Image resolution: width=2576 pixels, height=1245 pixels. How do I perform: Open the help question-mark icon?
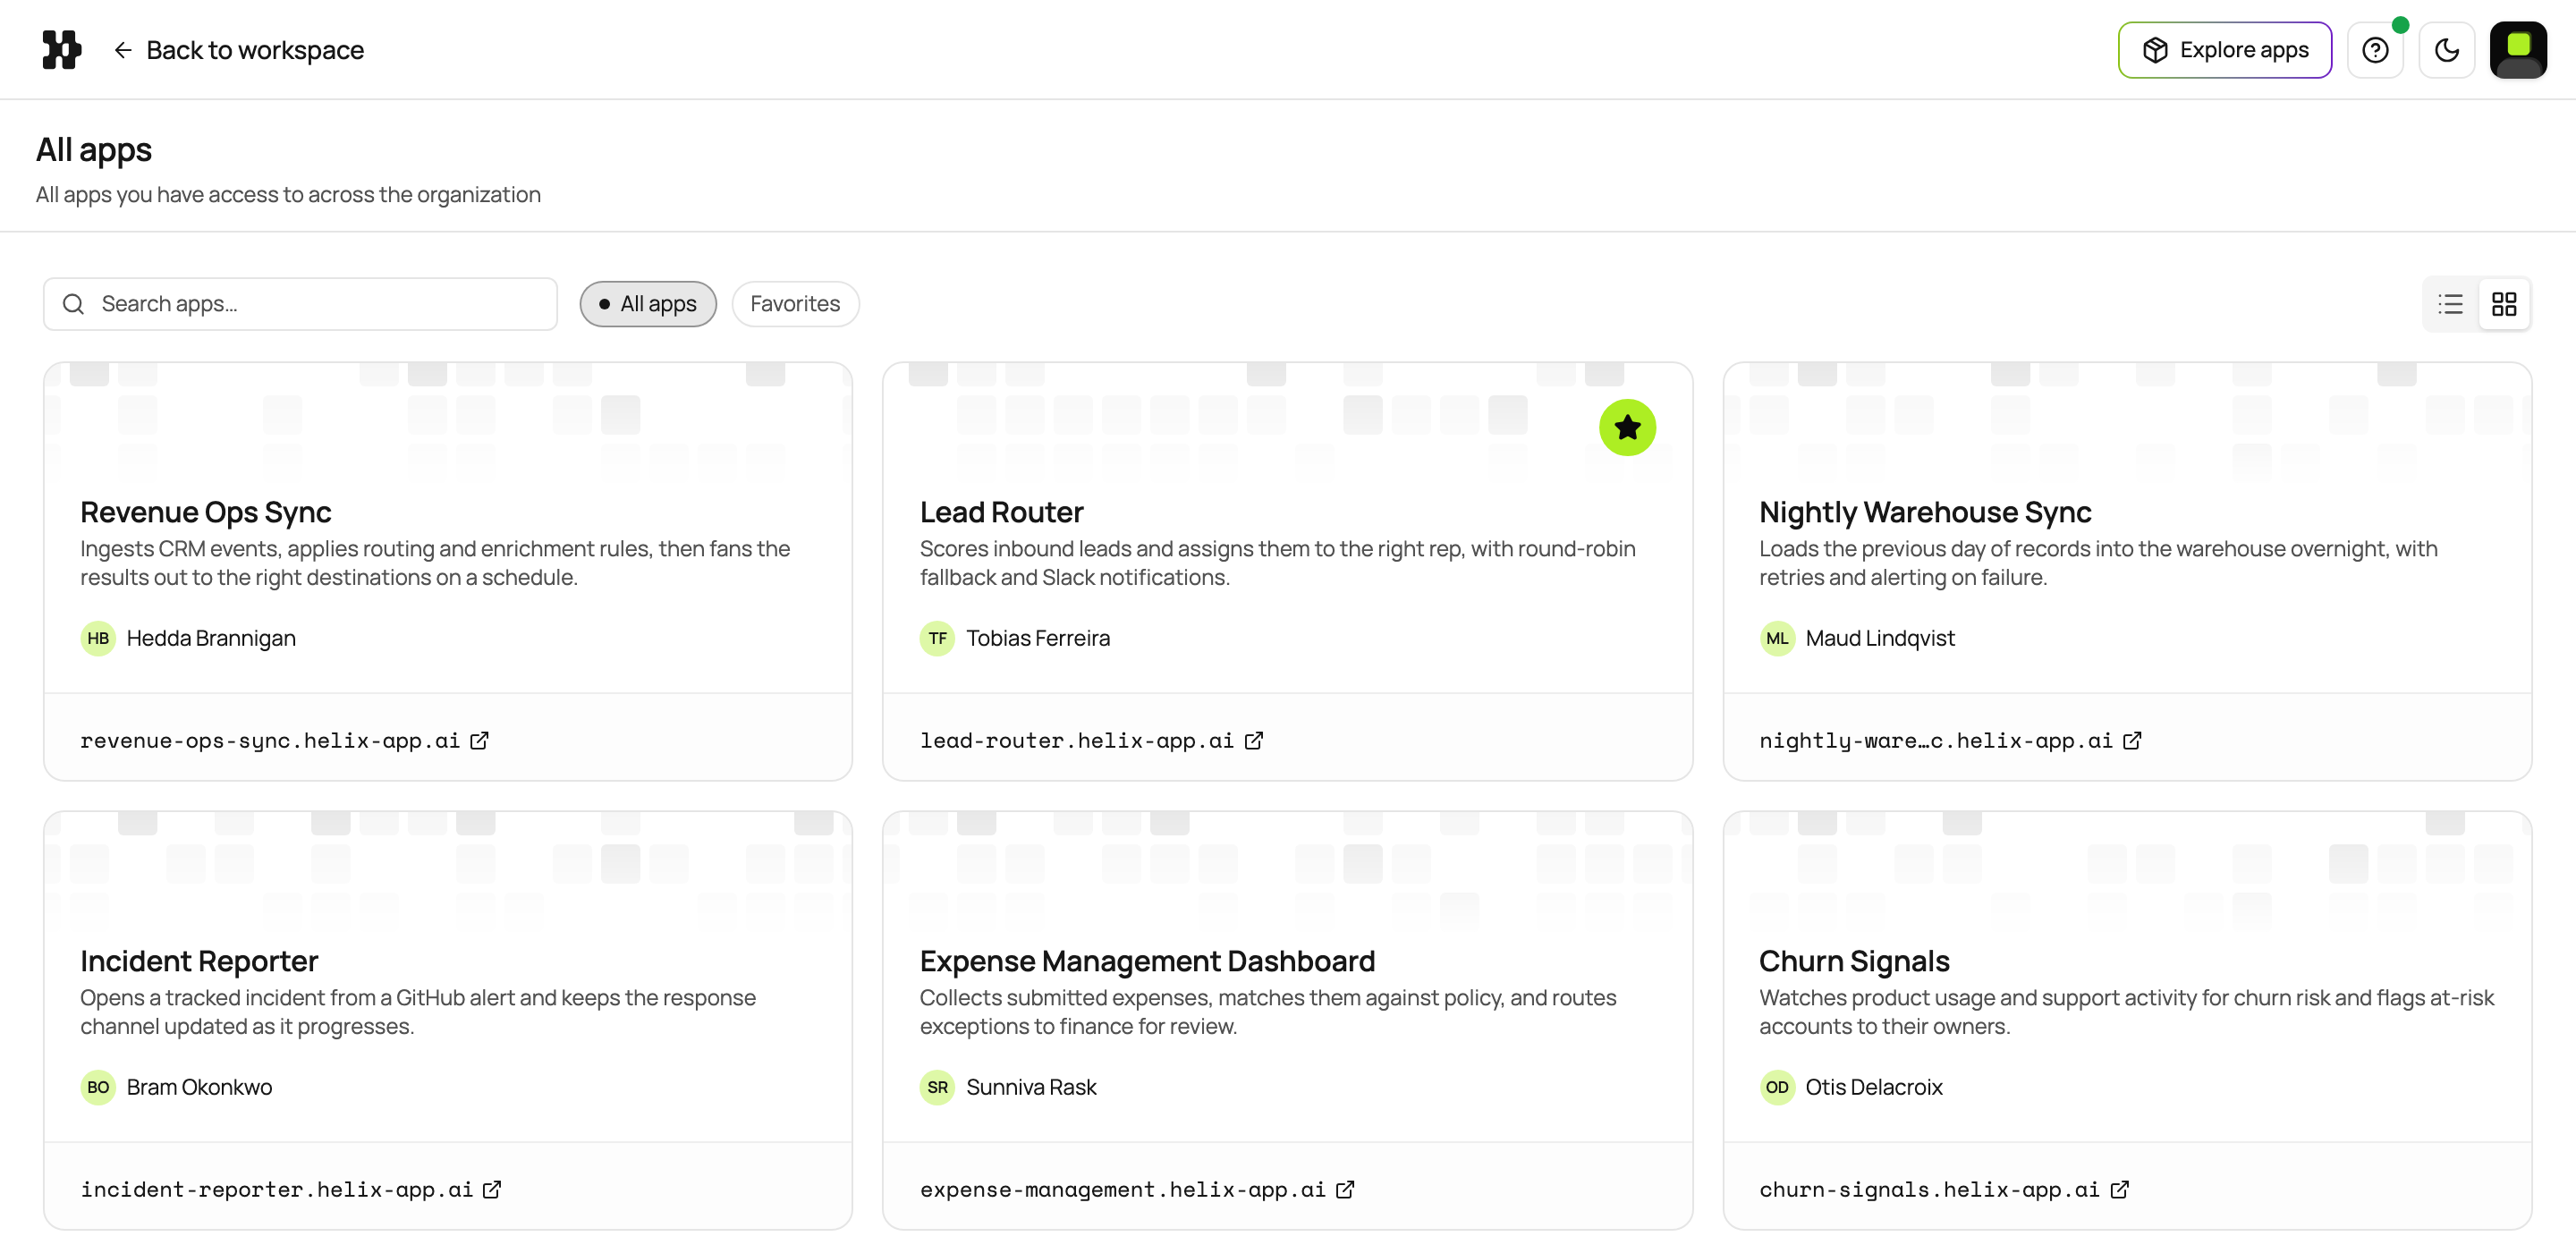click(2375, 50)
